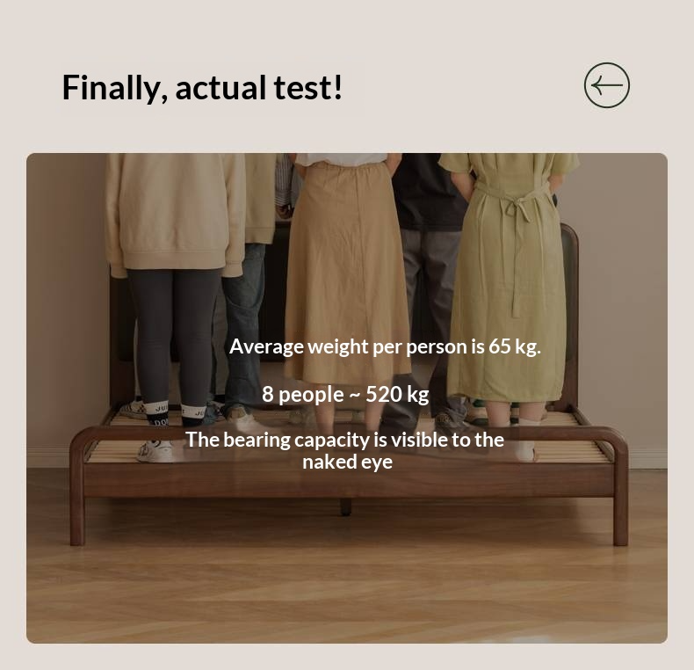Click the cream sweatshirt on the left person

pos(175,213)
